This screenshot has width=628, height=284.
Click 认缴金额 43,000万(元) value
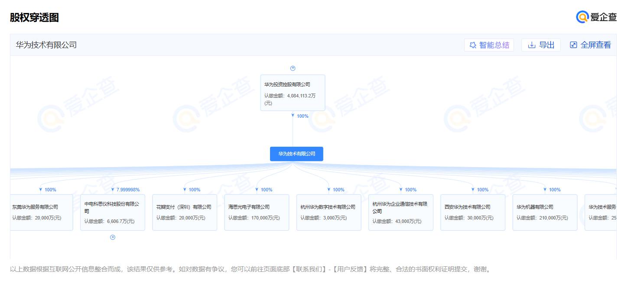397,221
